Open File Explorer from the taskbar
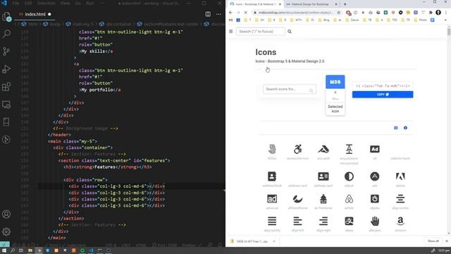Image resolution: width=451 pixels, height=254 pixels. (x=30, y=250)
